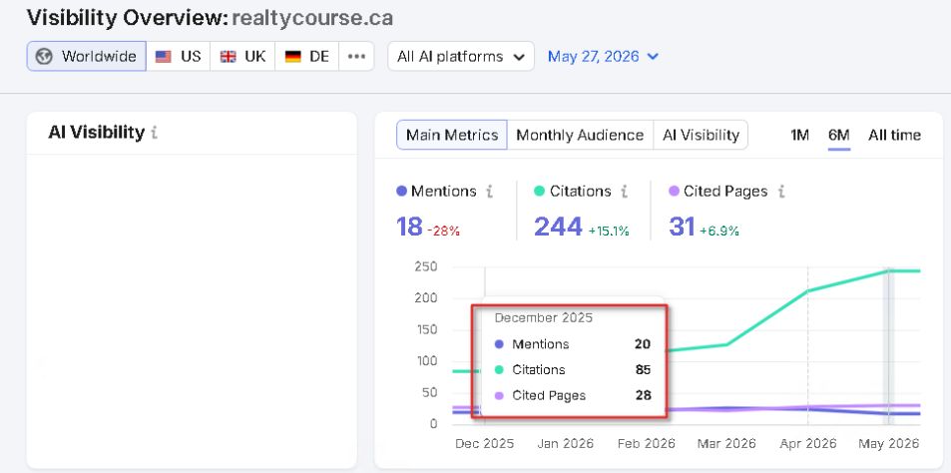The width and height of the screenshot is (951, 473).
Task: Click the +6.9% cited pages change
Action: [x=719, y=231]
